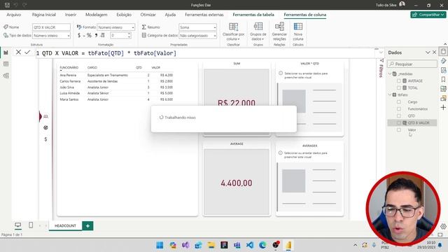448x252 pixels.
Task: Switch to Inserir tab
Action: pyautogui.click(x=71, y=15)
